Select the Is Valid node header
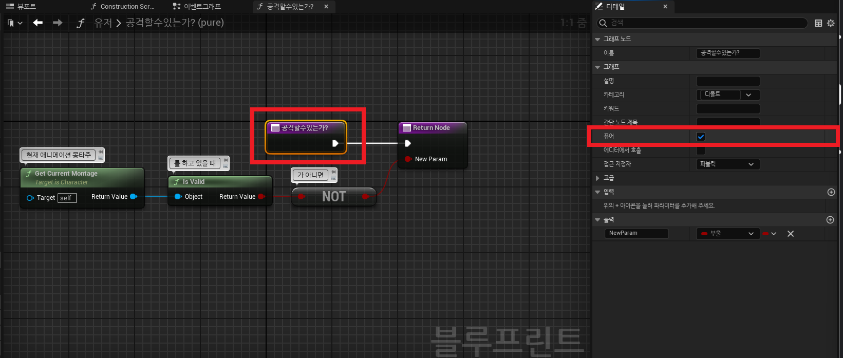Screen dimensions: 843x358 tap(220, 182)
